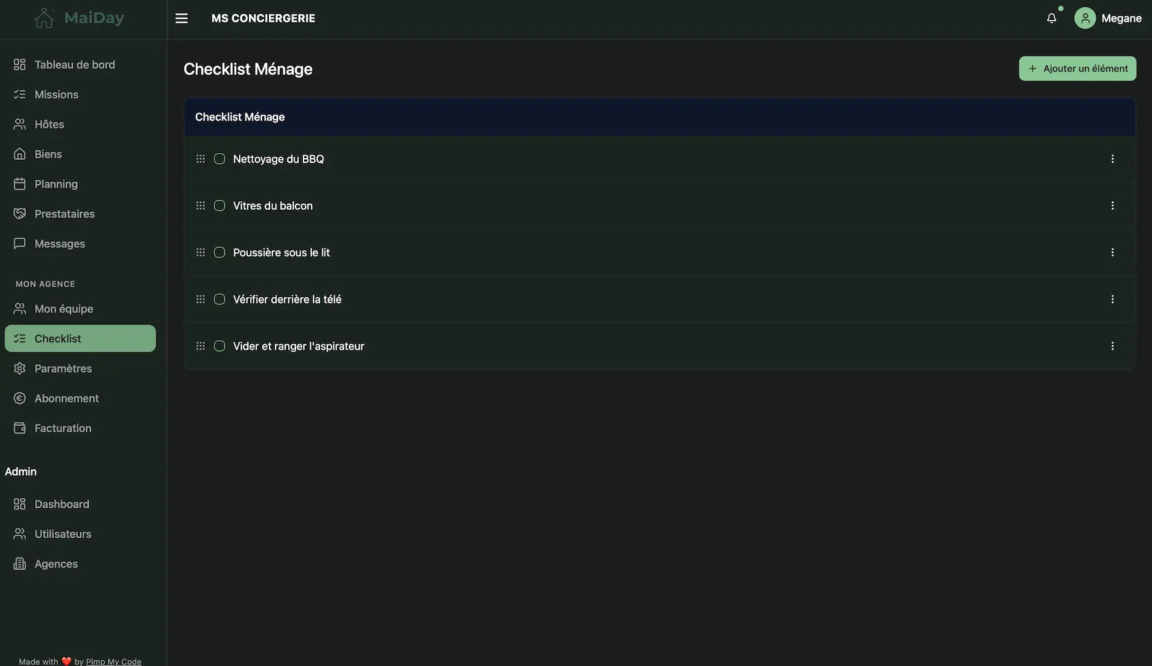Image resolution: width=1152 pixels, height=666 pixels.
Task: Open the Planning sidebar section
Action: click(56, 184)
